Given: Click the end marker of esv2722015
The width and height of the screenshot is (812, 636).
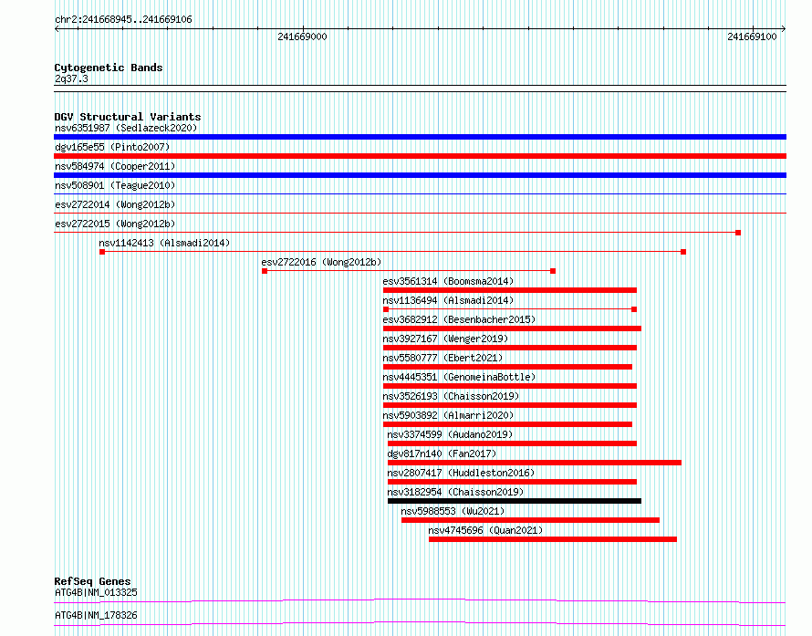Looking at the screenshot, I should (x=738, y=233).
